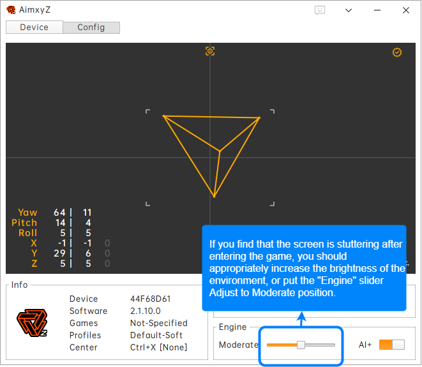Viewport: 422px width, 367px height.
Task: Open the feedback smiley chat icon
Action: (x=320, y=10)
